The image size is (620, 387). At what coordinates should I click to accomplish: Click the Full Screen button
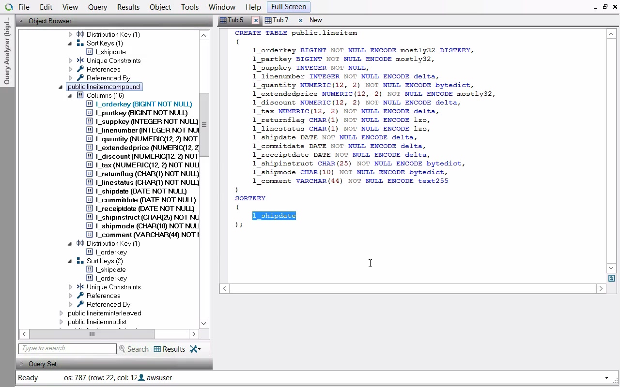coord(288,7)
